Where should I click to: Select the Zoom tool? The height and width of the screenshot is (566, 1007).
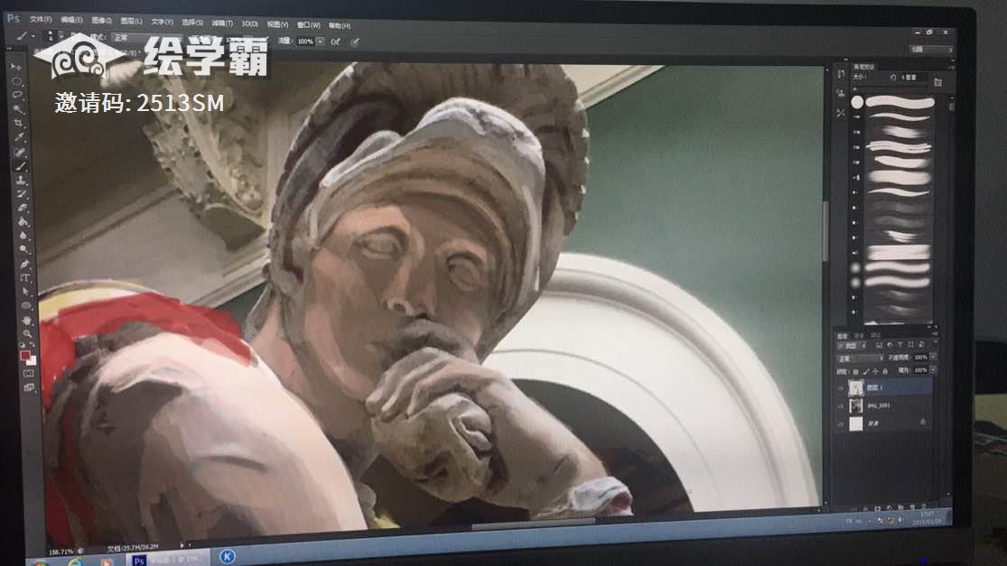(28, 334)
